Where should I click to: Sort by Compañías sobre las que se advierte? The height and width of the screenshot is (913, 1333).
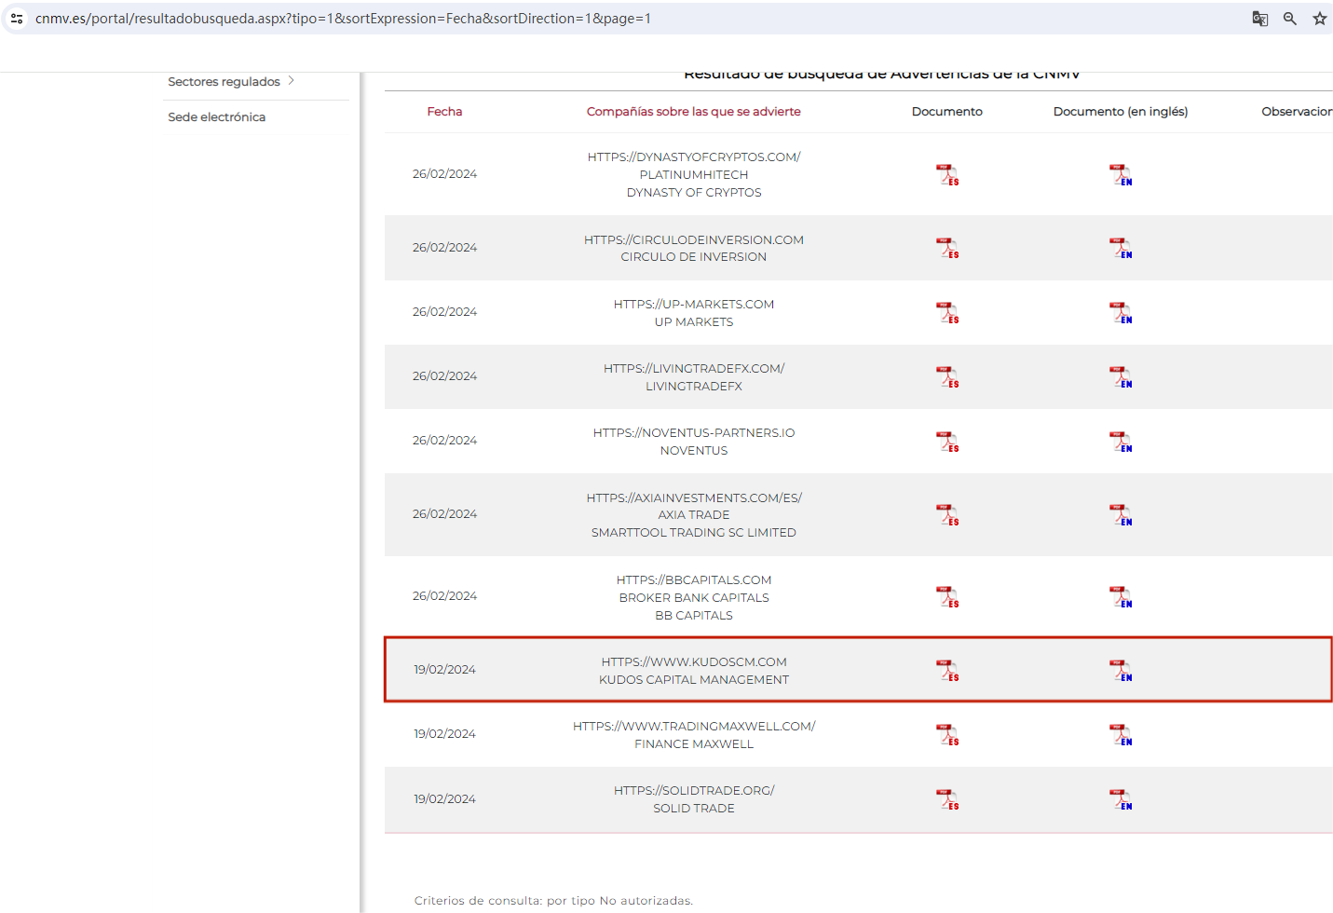coord(694,112)
